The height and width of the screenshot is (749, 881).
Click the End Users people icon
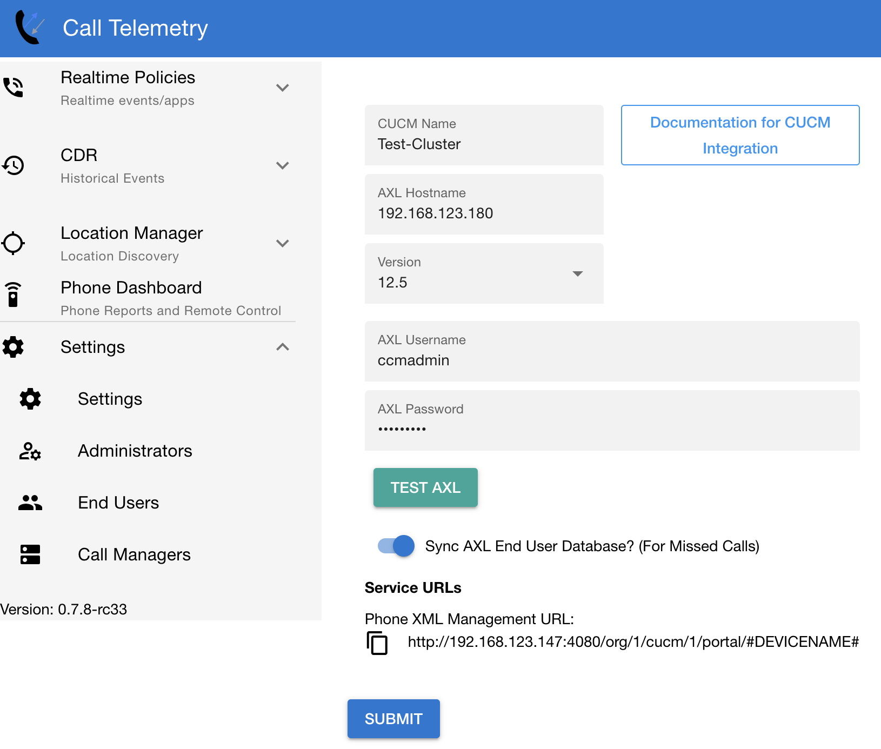click(x=30, y=503)
